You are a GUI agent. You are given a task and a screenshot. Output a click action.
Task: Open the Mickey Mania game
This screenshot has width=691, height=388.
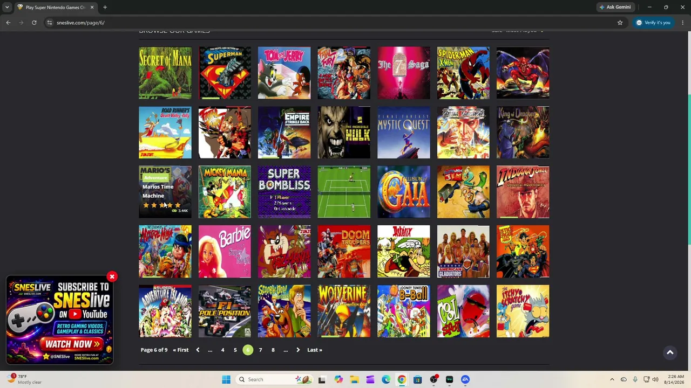click(225, 192)
